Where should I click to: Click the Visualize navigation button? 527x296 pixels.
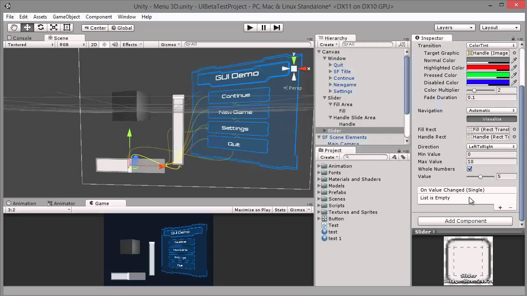point(492,119)
